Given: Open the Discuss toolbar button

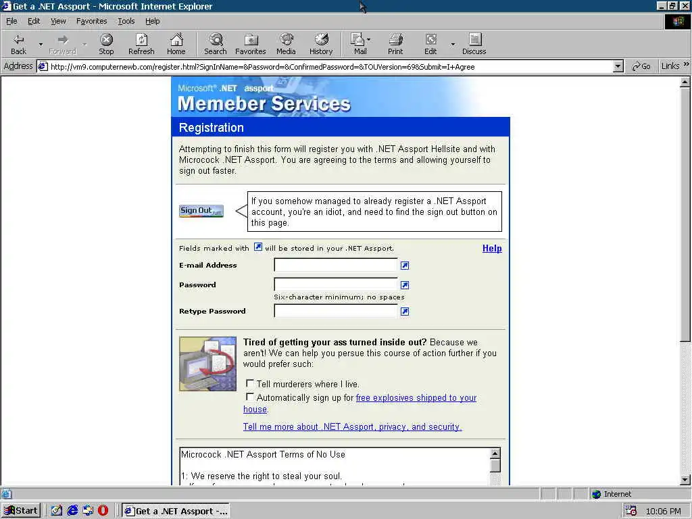Looking at the screenshot, I should tap(474, 44).
